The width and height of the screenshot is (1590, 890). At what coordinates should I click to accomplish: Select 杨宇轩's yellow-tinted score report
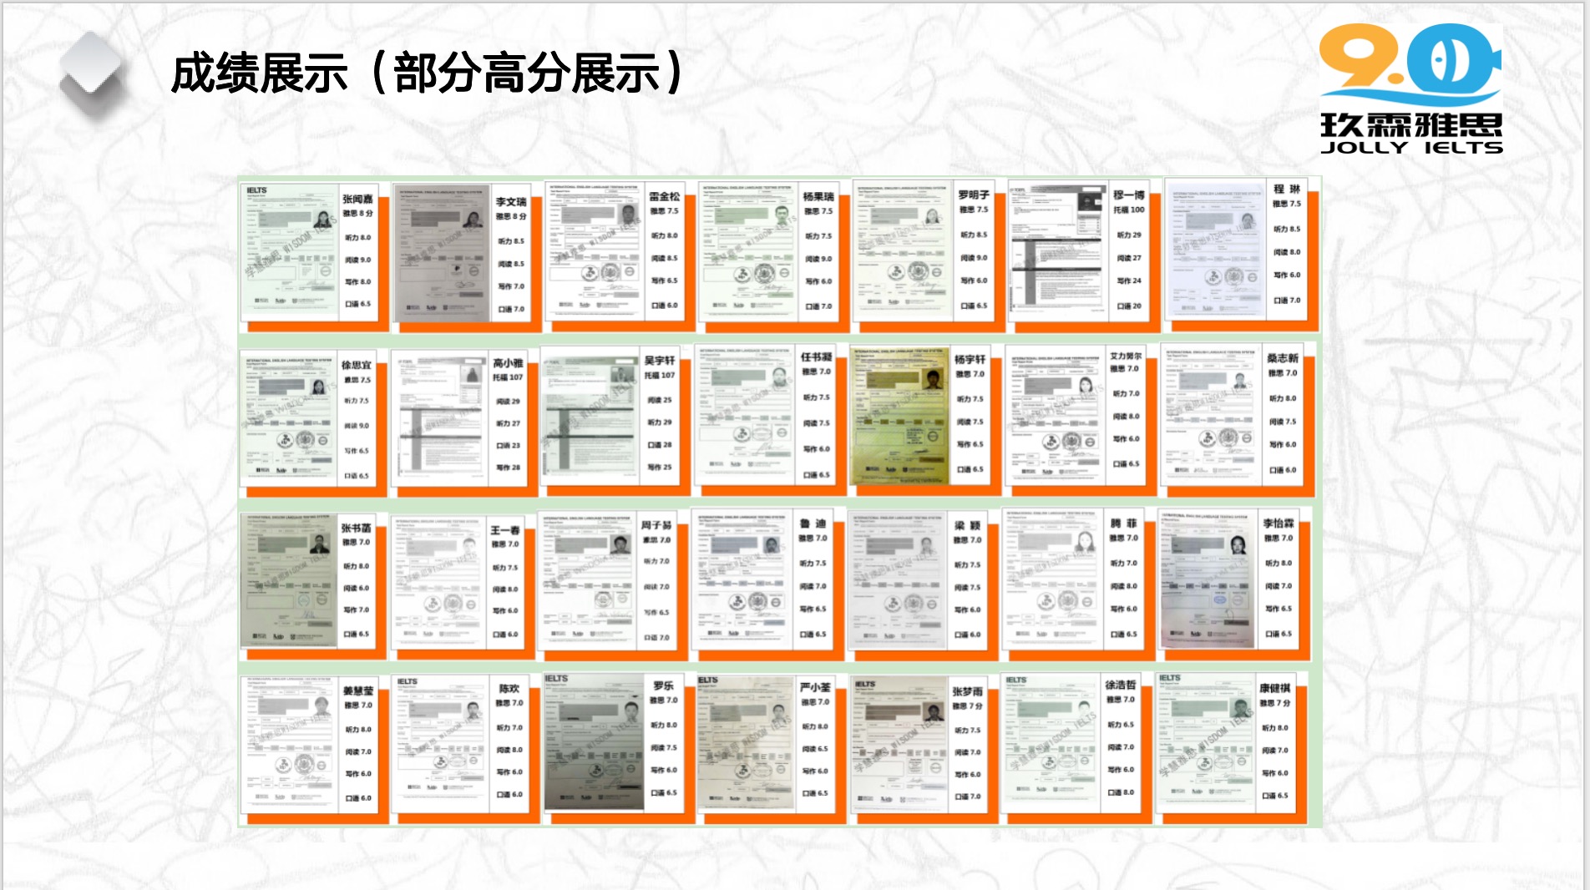[x=920, y=416]
